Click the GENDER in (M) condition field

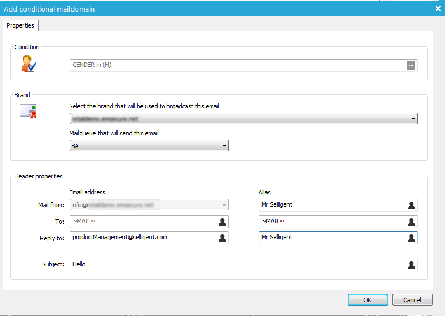[x=238, y=65]
